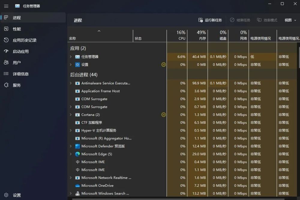Sort by first 电源使用情况 column header
This screenshot has height=200, width=300.
pyautogui.click(x=263, y=35)
